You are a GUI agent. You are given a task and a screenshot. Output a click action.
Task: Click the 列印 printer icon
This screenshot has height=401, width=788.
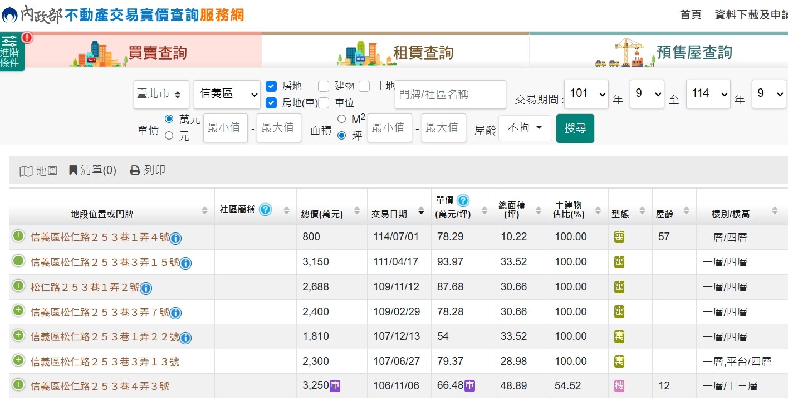(135, 171)
